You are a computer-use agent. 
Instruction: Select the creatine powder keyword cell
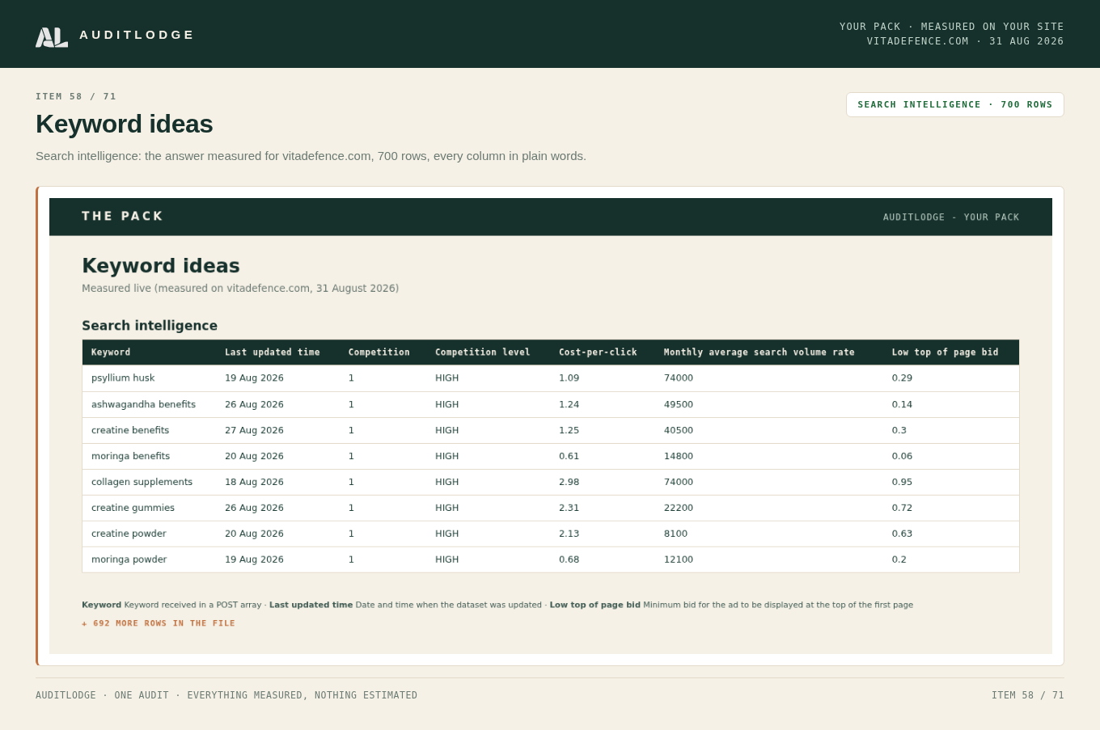129,534
